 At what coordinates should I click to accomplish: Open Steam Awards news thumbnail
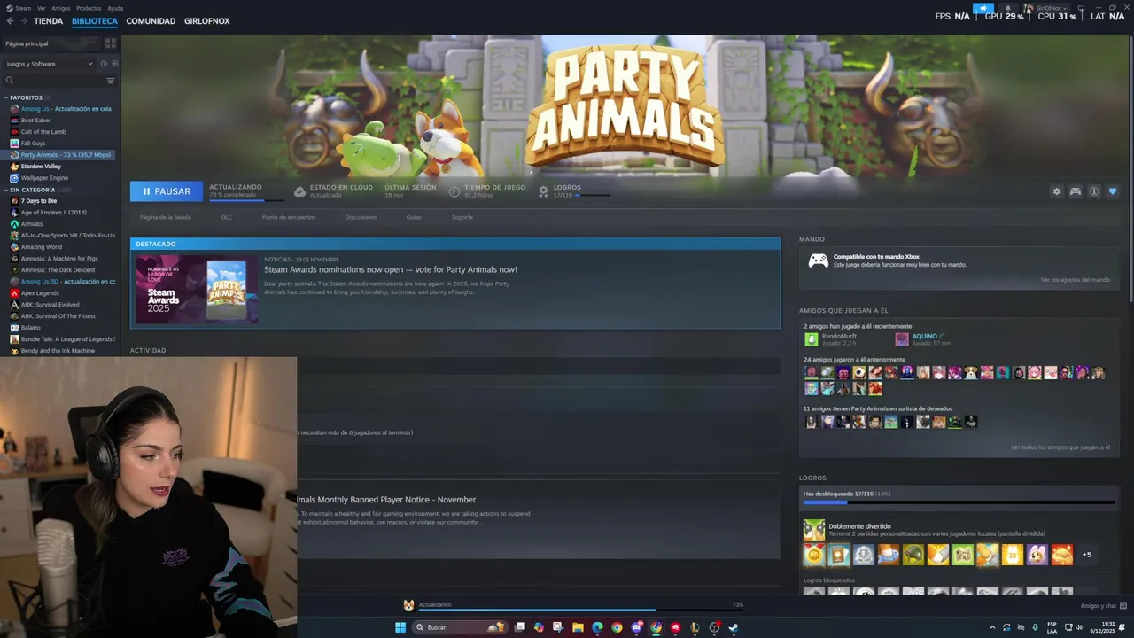tap(197, 290)
